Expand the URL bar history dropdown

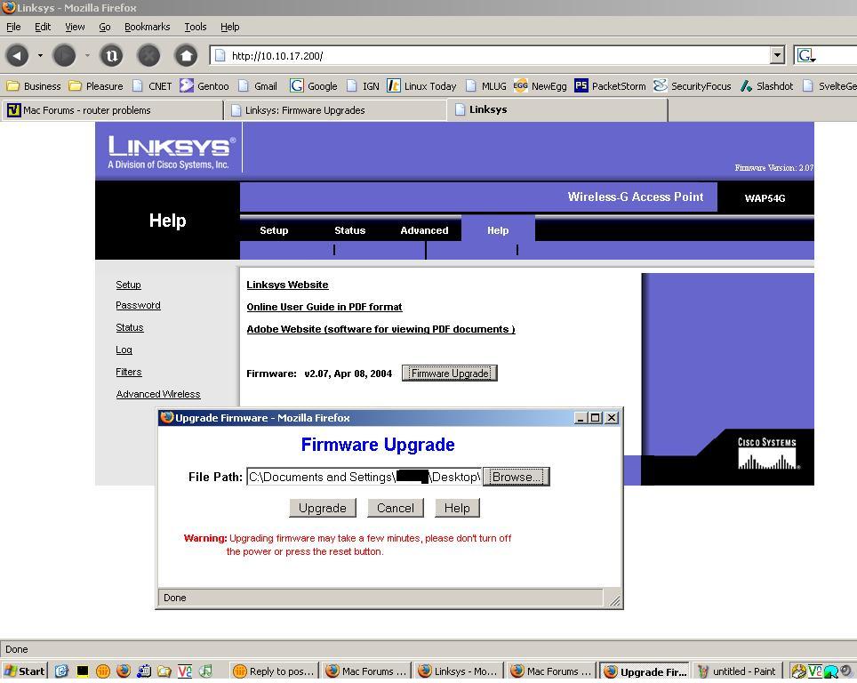click(x=777, y=55)
